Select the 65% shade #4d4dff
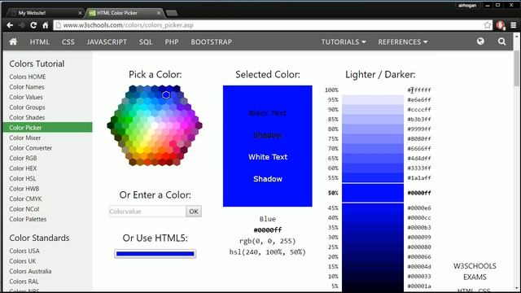Viewport: 521px width, 293px height. coord(373,158)
